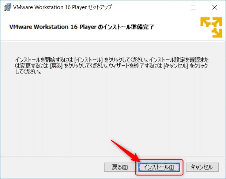Click the heading 'VMware Workstation 16 Player のインストール準備完了'
226x179 pixels.
[x=82, y=27]
